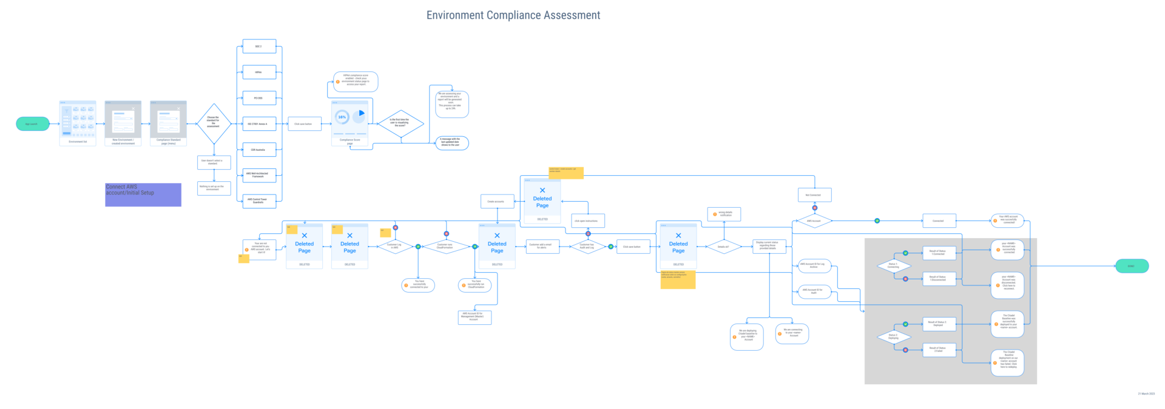Click orange alert icon in wrong details notification

pos(715,214)
